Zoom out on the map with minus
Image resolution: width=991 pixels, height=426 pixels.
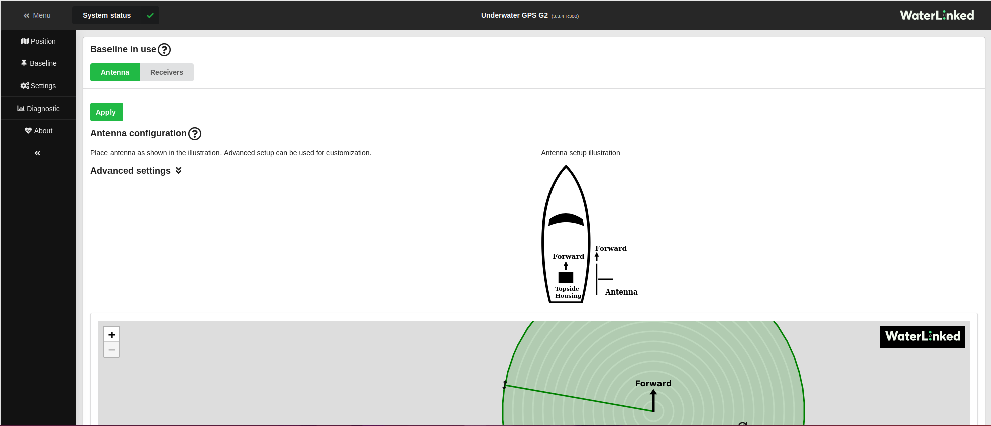(112, 349)
